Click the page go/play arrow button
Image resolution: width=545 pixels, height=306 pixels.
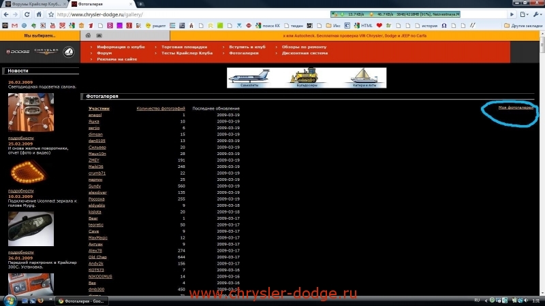pyautogui.click(x=512, y=14)
